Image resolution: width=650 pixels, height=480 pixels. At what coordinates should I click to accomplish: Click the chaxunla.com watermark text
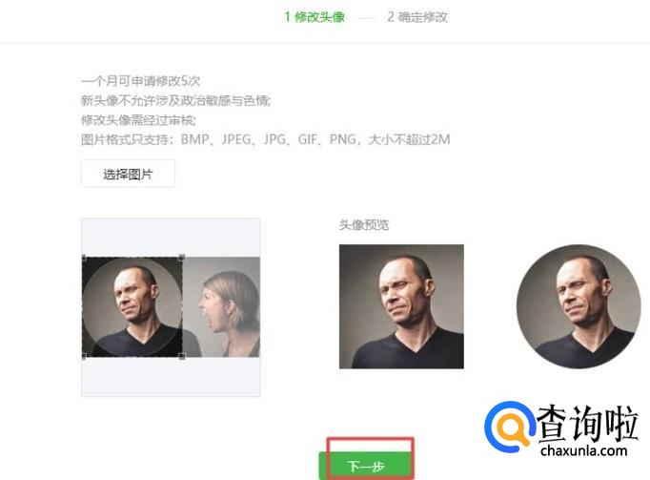[x=583, y=450]
